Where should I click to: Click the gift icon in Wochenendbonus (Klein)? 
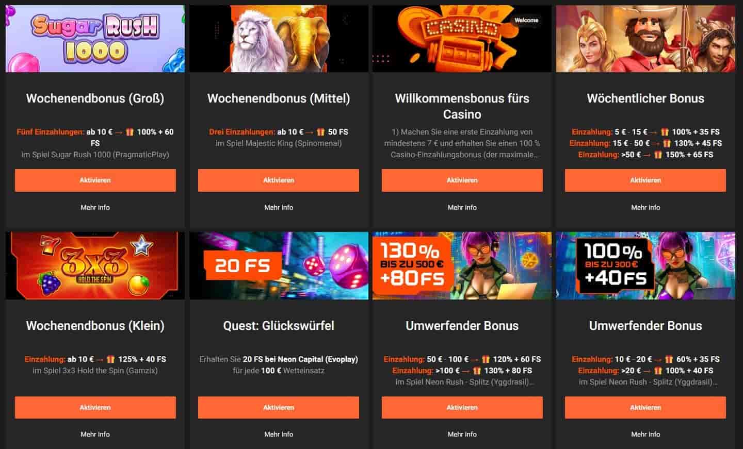pyautogui.click(x=110, y=359)
